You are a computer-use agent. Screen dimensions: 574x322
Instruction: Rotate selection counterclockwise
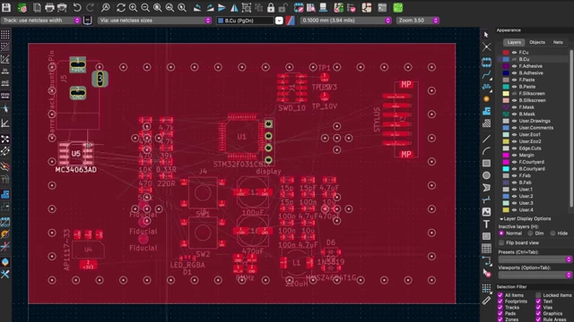coord(197,7)
